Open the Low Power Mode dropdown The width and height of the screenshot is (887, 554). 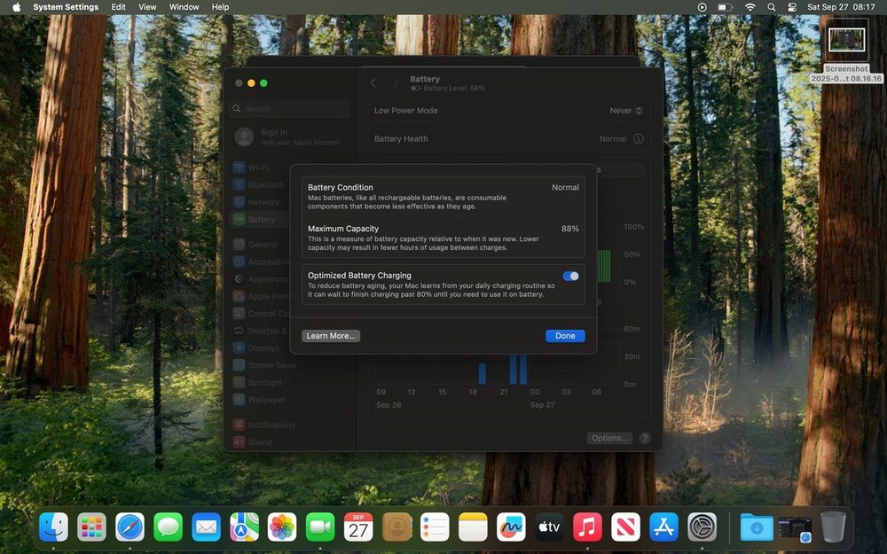coord(626,111)
